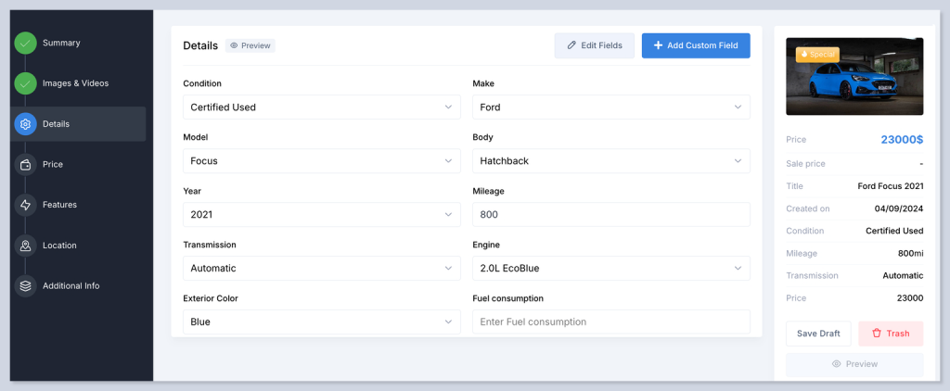The width and height of the screenshot is (950, 391).
Task: Click the layers icon for Additional Info
Action: click(25, 286)
